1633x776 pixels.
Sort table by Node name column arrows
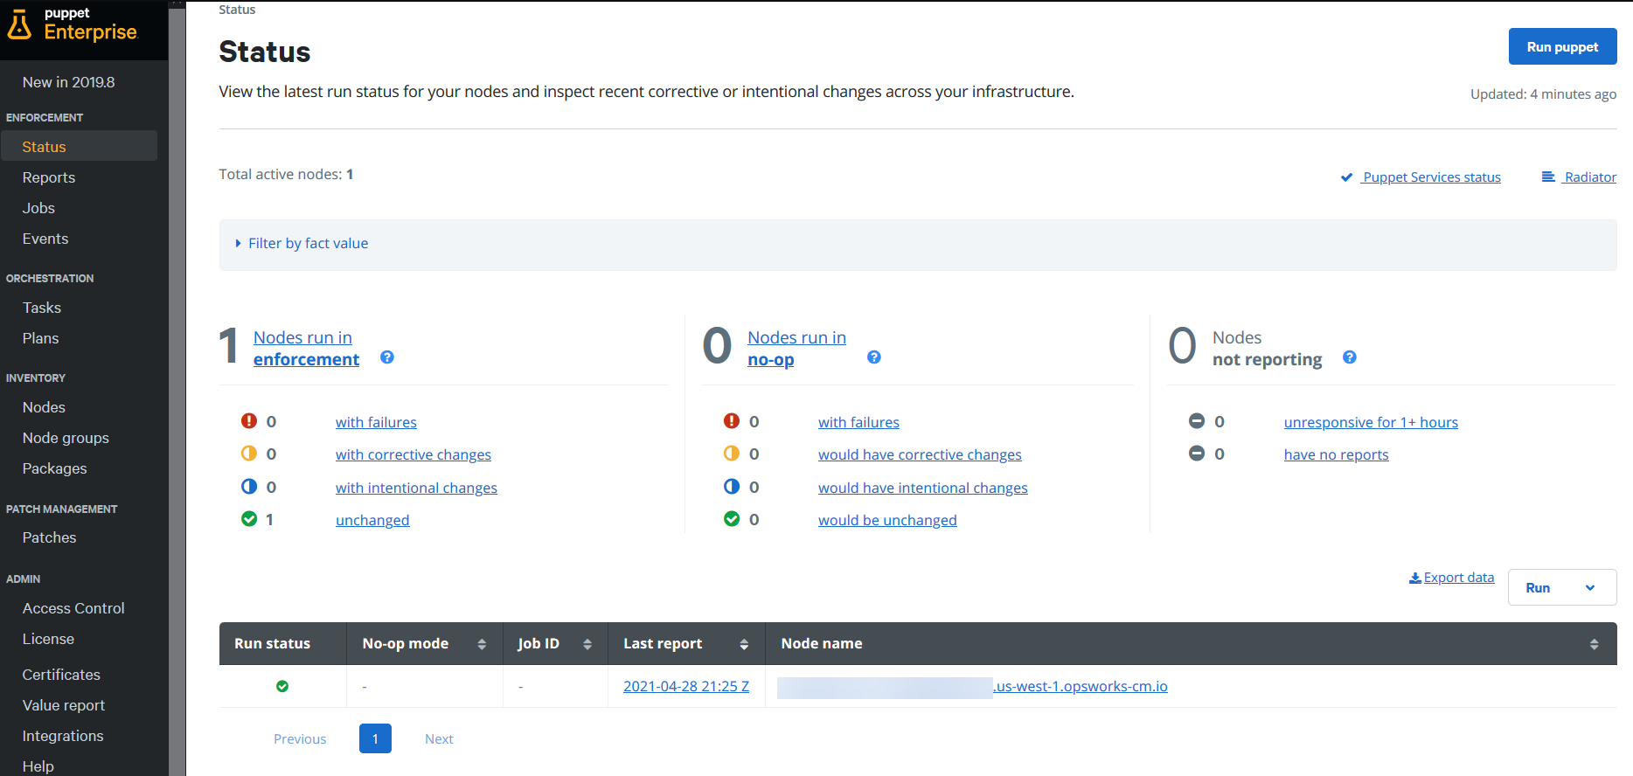(x=1595, y=644)
